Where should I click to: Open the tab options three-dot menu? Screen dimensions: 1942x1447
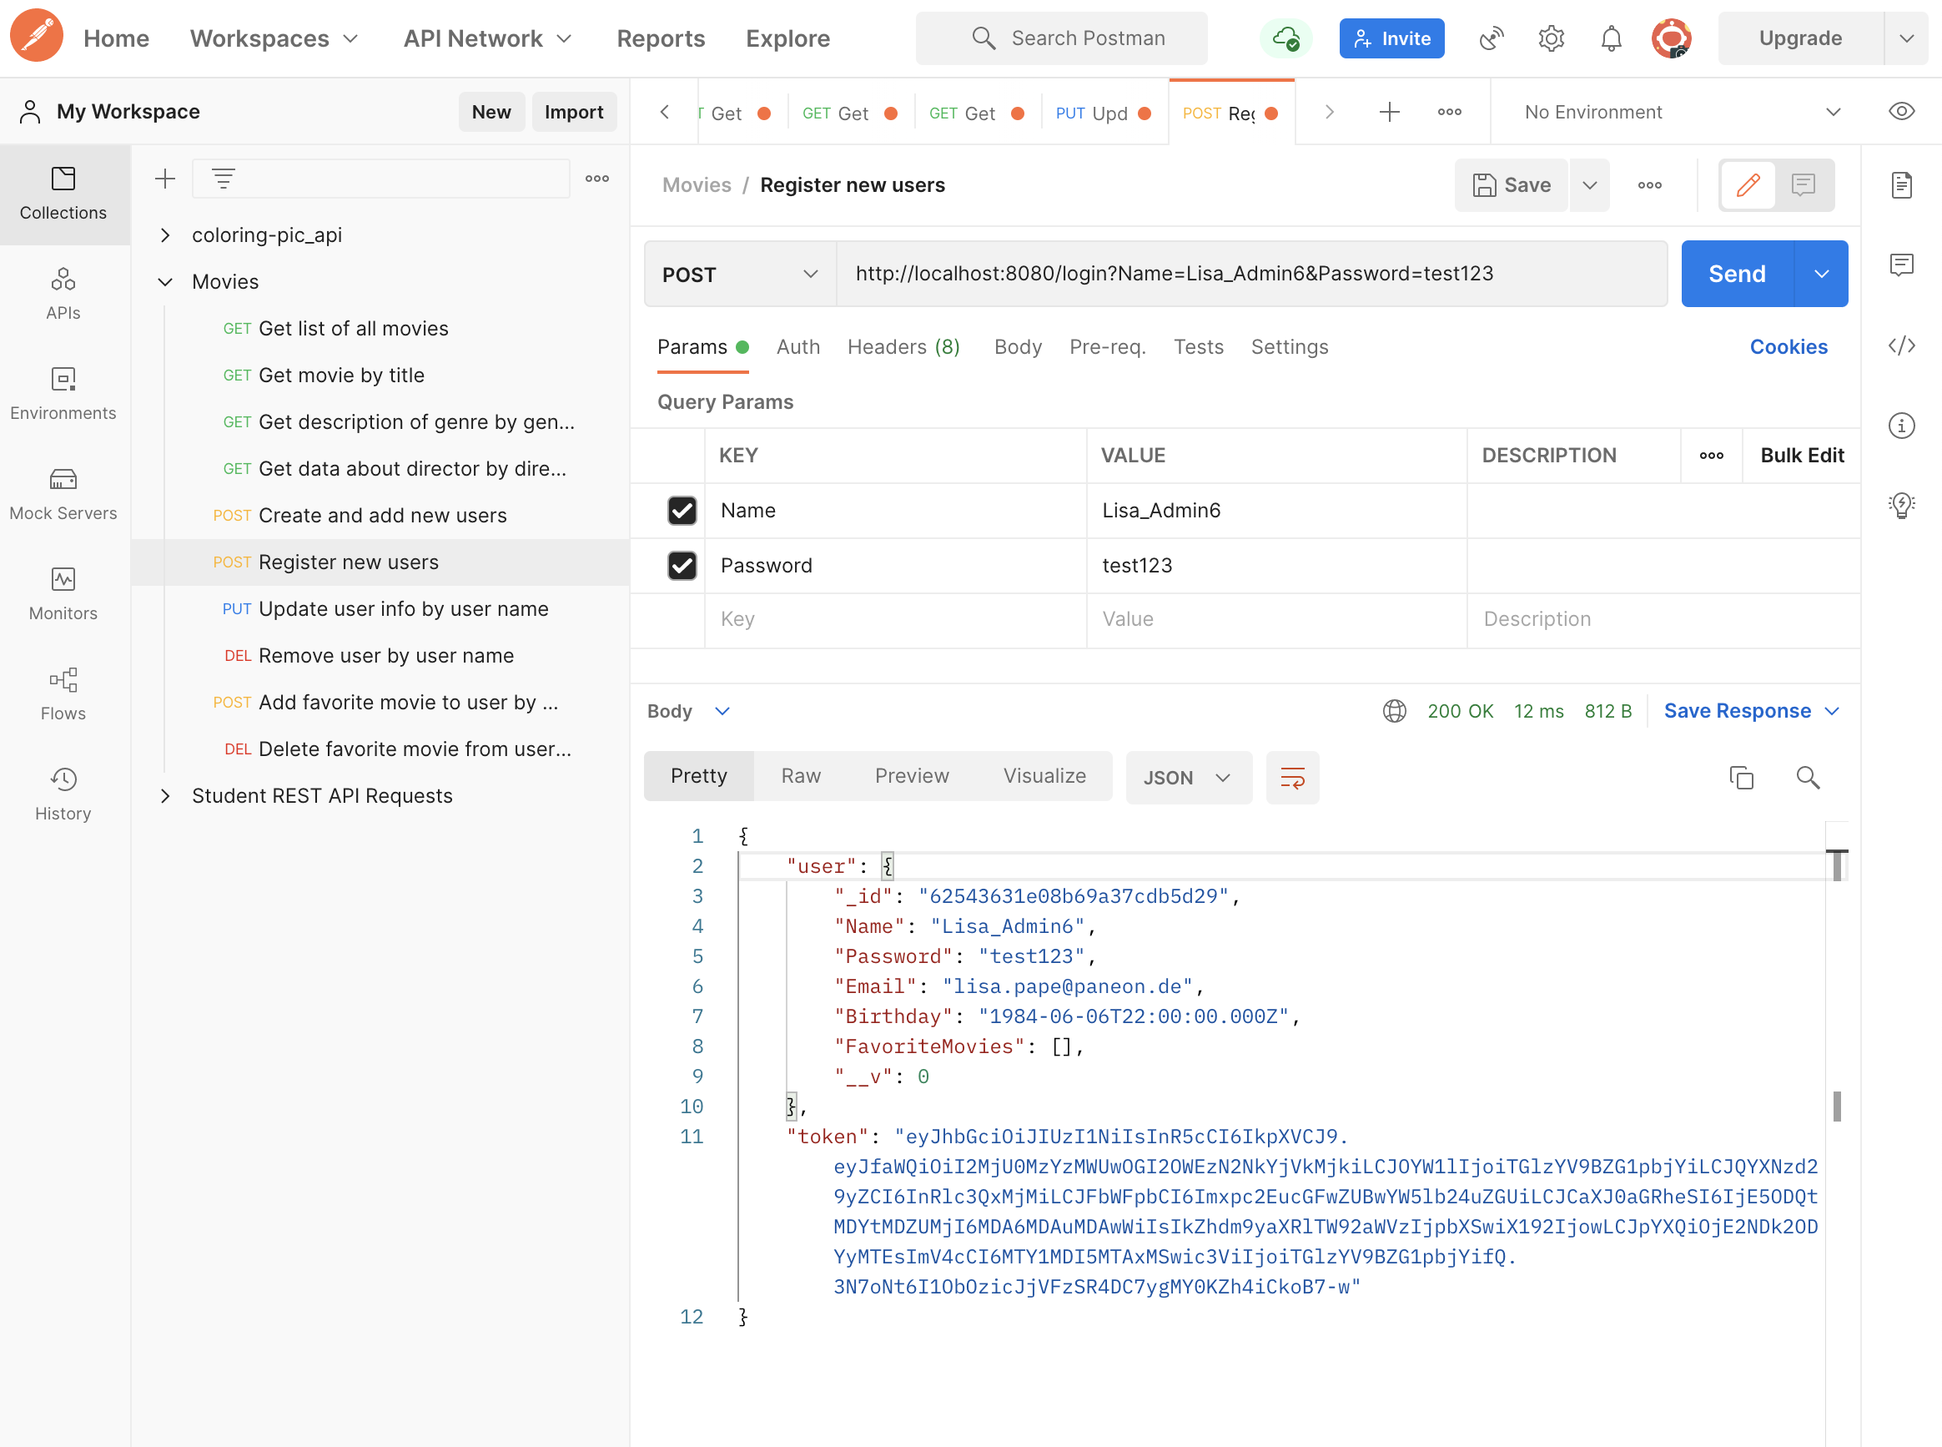[x=1449, y=111]
